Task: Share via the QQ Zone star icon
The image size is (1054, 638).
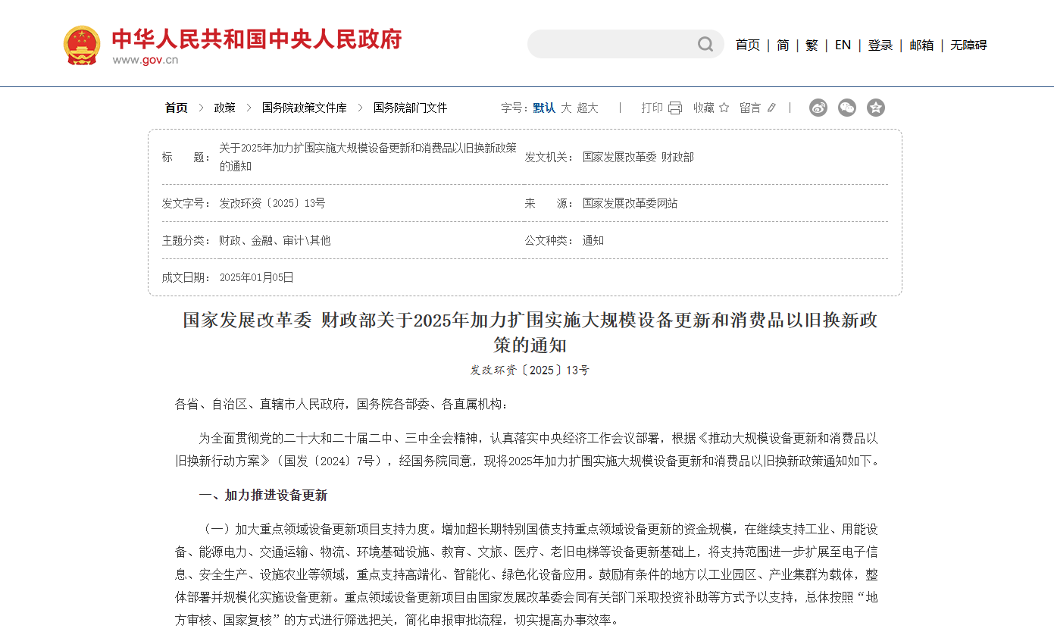Action: tap(876, 108)
